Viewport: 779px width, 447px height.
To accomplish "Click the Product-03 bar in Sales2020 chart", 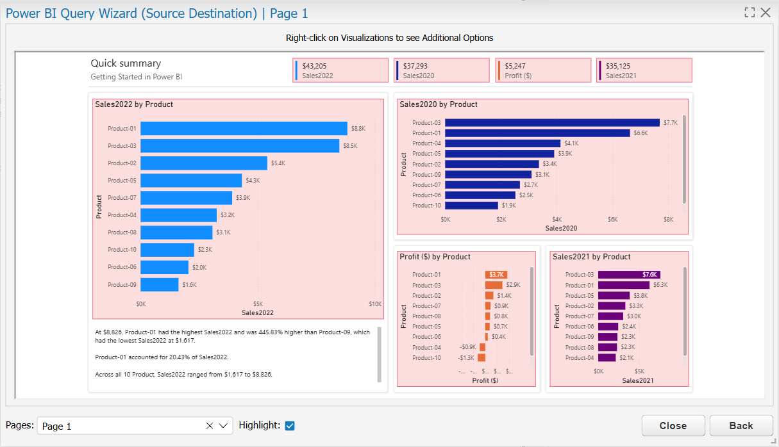I will click(x=552, y=123).
